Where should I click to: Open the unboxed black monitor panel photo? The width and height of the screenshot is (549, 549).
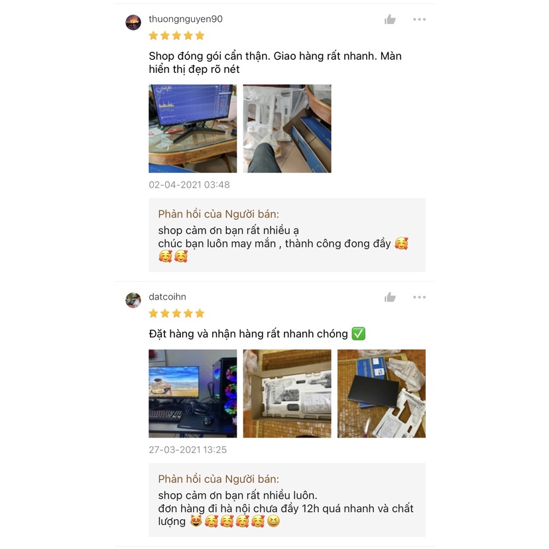point(382,394)
